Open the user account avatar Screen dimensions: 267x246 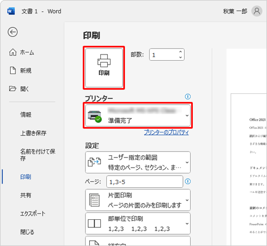coord(257,11)
